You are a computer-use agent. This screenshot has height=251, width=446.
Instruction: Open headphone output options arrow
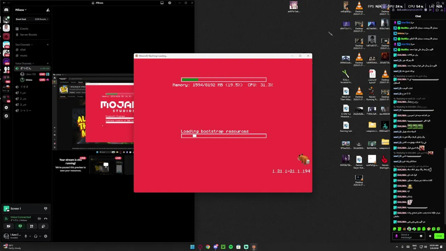pyautogui.click(x=40, y=236)
